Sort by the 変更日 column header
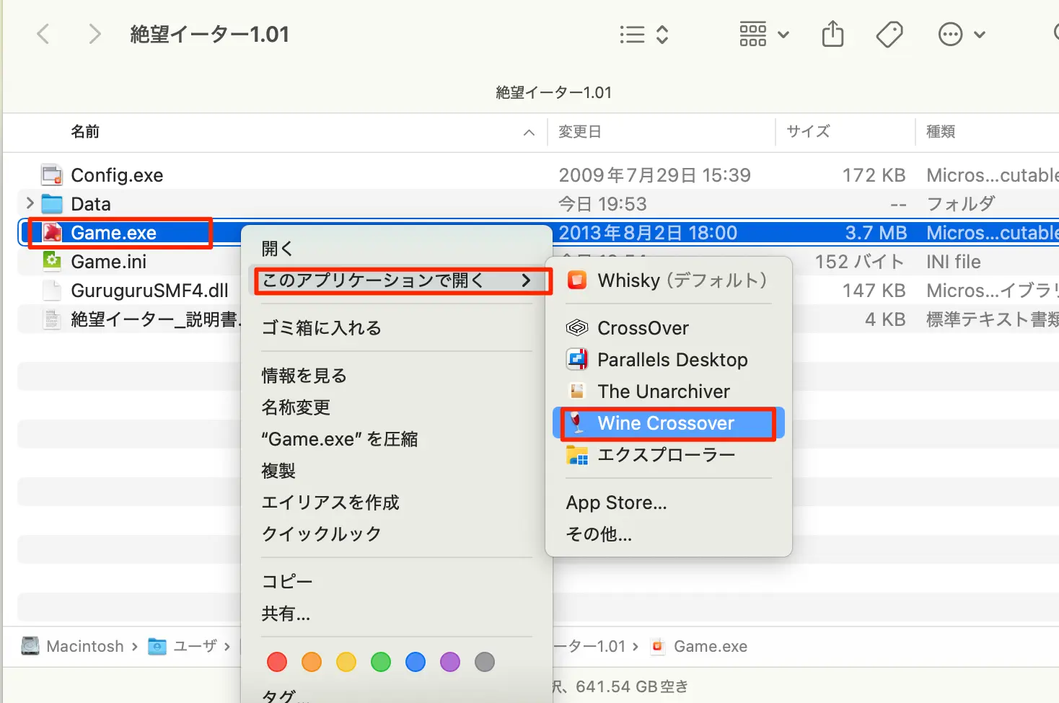The image size is (1059, 703). click(x=579, y=132)
